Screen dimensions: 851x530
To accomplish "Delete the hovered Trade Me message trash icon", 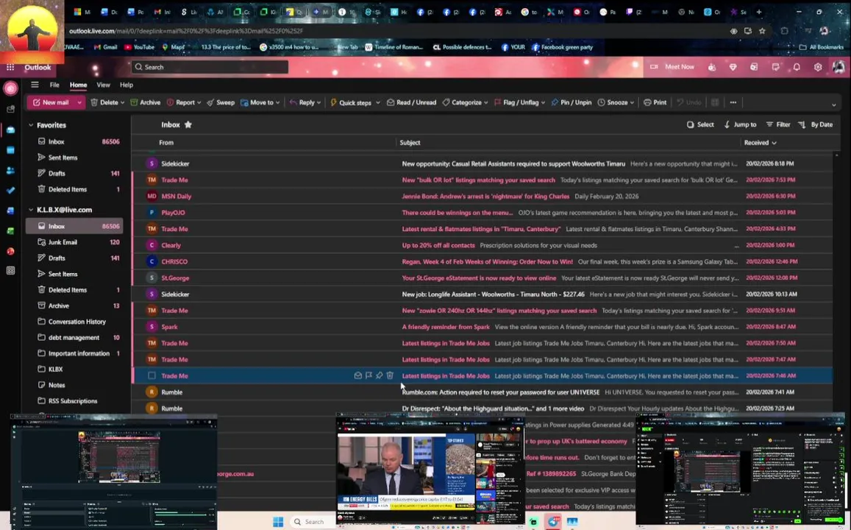I will (x=390, y=375).
